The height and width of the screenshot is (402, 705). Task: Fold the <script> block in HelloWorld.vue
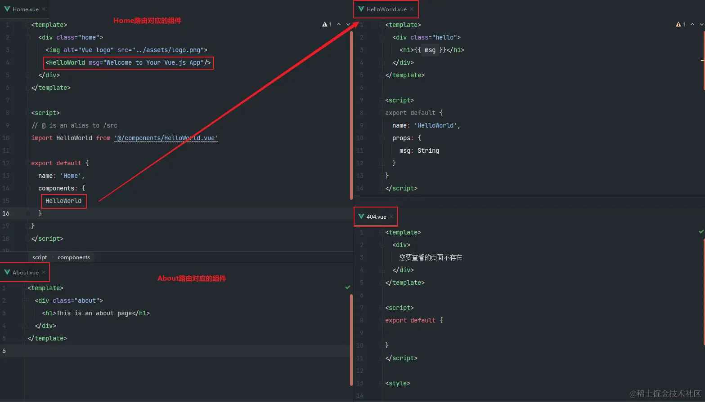click(382, 100)
